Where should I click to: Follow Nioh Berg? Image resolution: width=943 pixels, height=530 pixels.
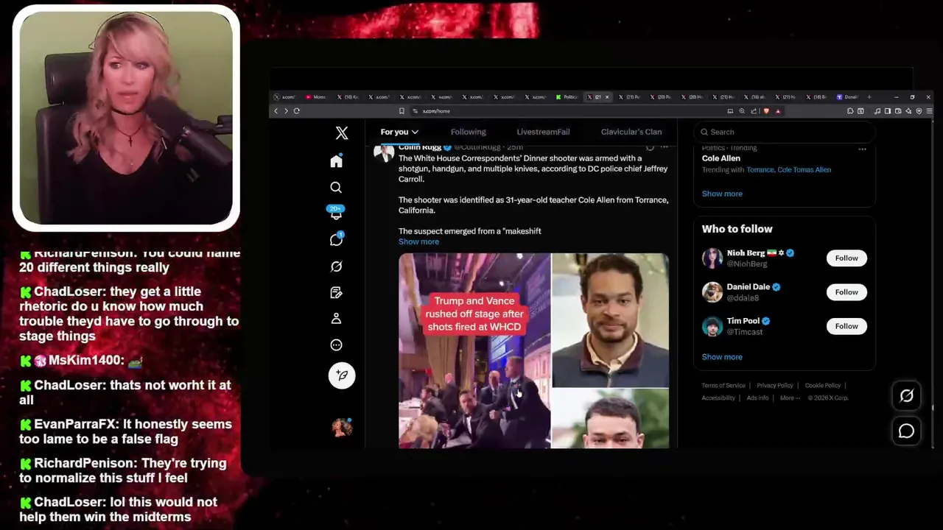[846, 258]
